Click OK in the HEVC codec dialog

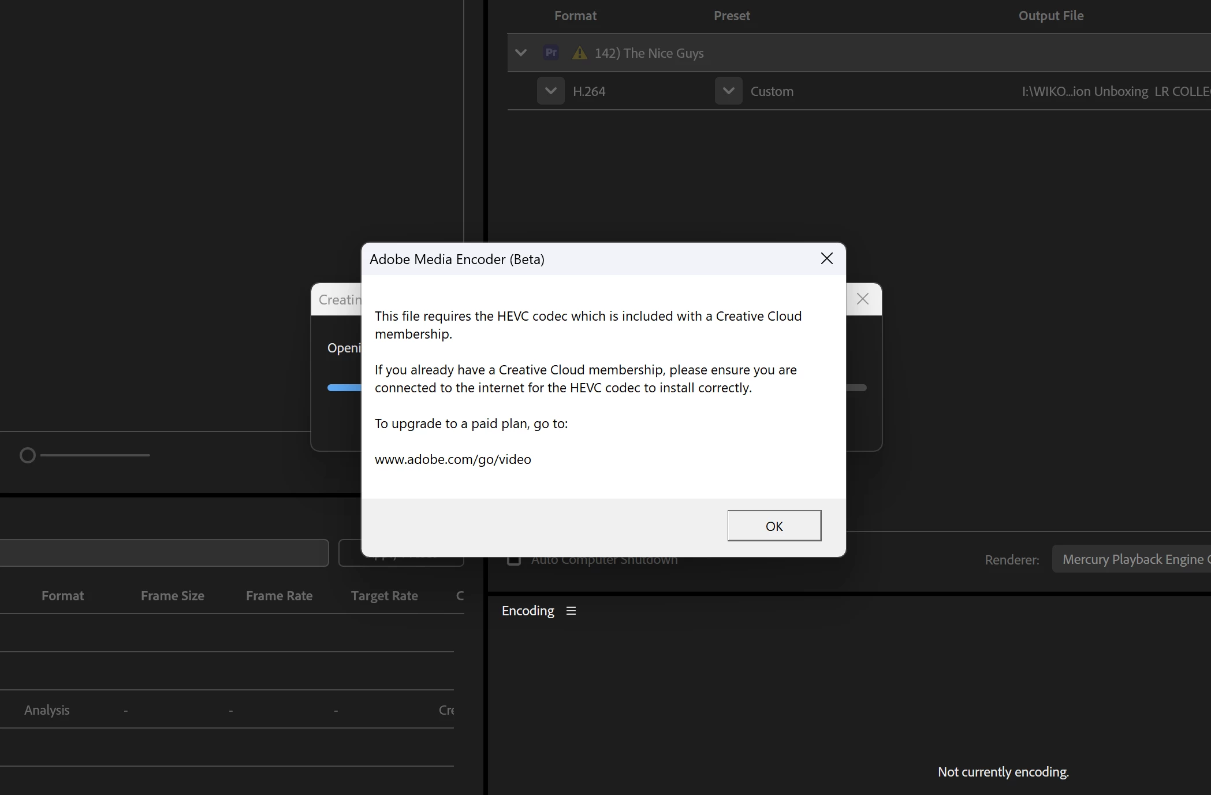pyautogui.click(x=774, y=526)
